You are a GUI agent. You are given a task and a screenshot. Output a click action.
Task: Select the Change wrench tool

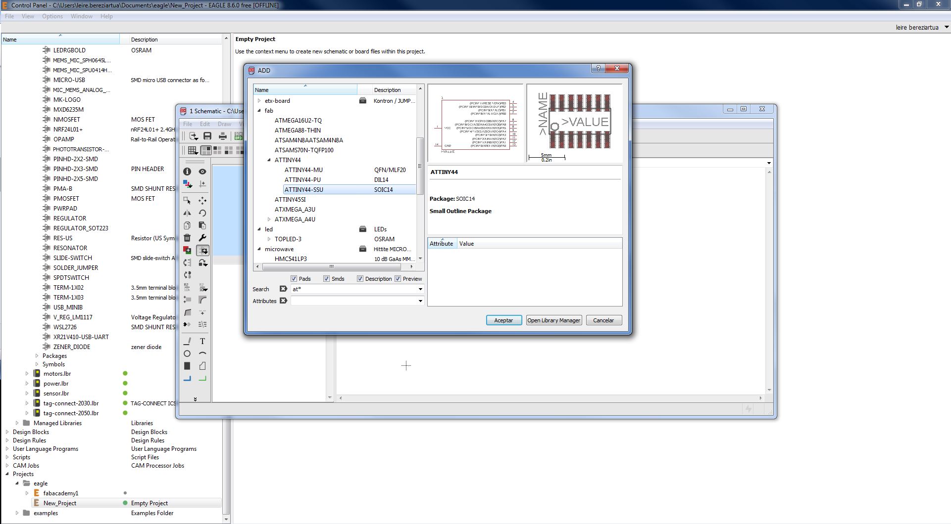coord(202,238)
